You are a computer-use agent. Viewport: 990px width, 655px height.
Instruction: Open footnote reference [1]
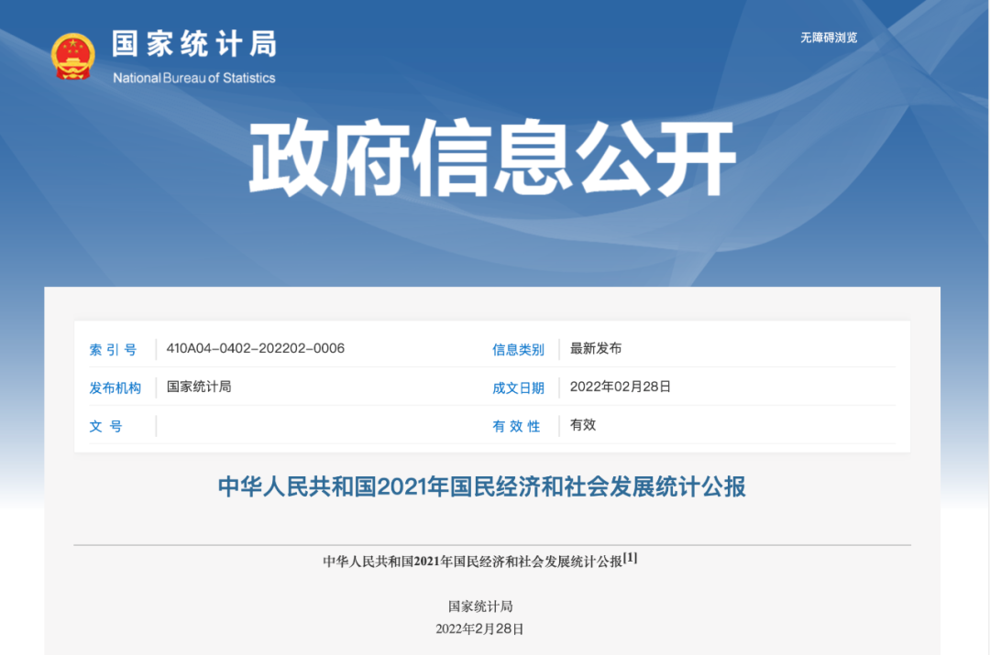coord(630,558)
